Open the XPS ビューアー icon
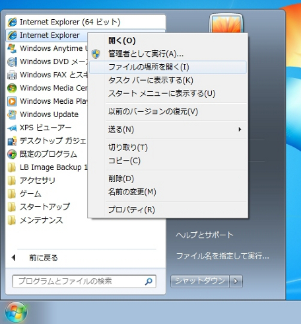Screen dimensions: 301x324 click(12, 128)
